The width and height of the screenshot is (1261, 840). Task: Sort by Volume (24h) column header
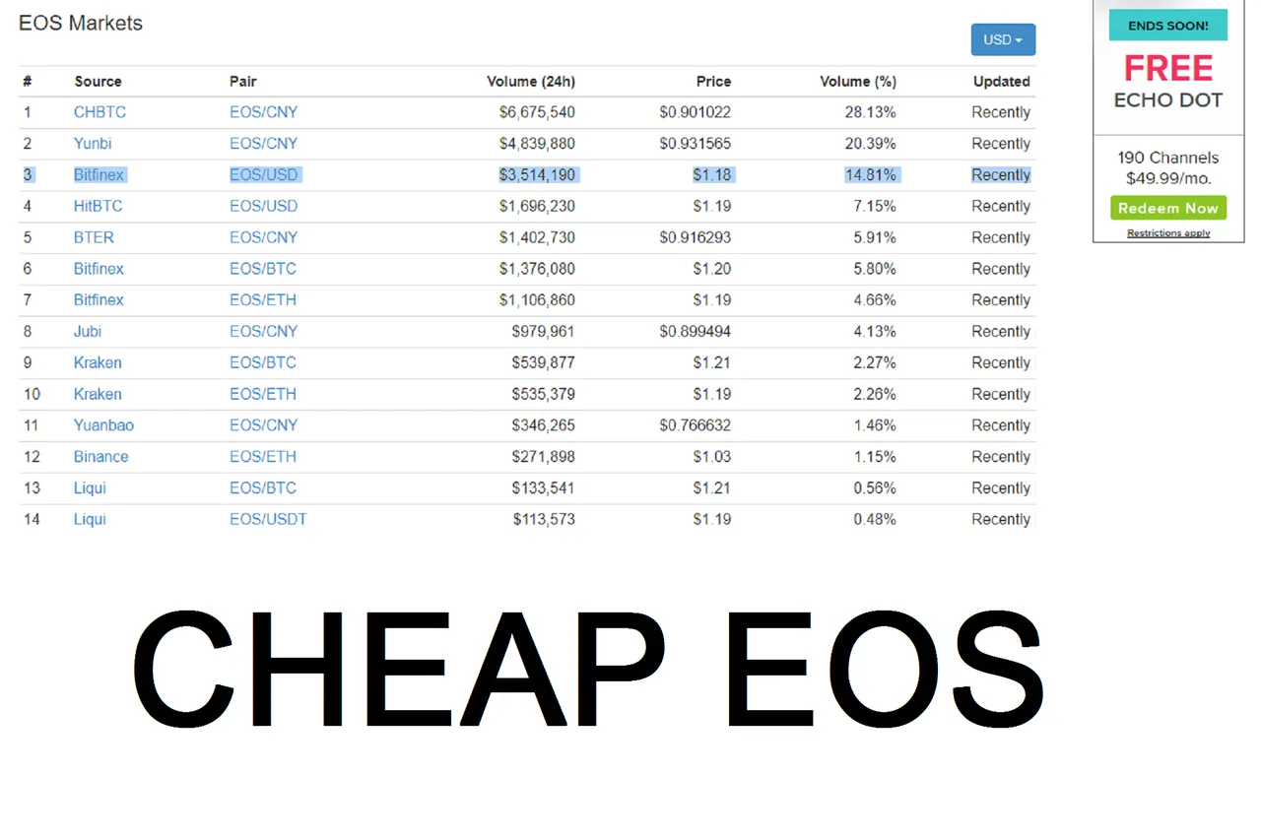[531, 82]
